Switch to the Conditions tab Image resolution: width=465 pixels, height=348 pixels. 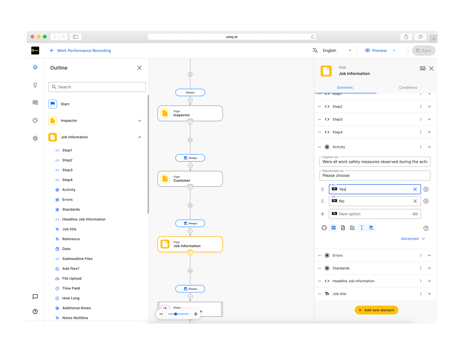(x=407, y=88)
